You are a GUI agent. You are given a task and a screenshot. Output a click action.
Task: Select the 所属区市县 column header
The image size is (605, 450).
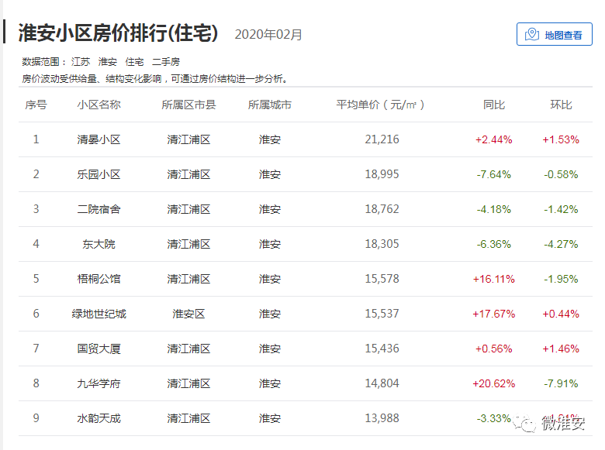pos(188,105)
